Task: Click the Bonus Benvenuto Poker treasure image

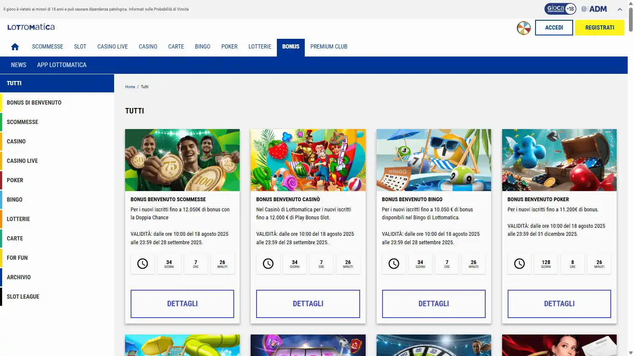Action: (x=559, y=160)
